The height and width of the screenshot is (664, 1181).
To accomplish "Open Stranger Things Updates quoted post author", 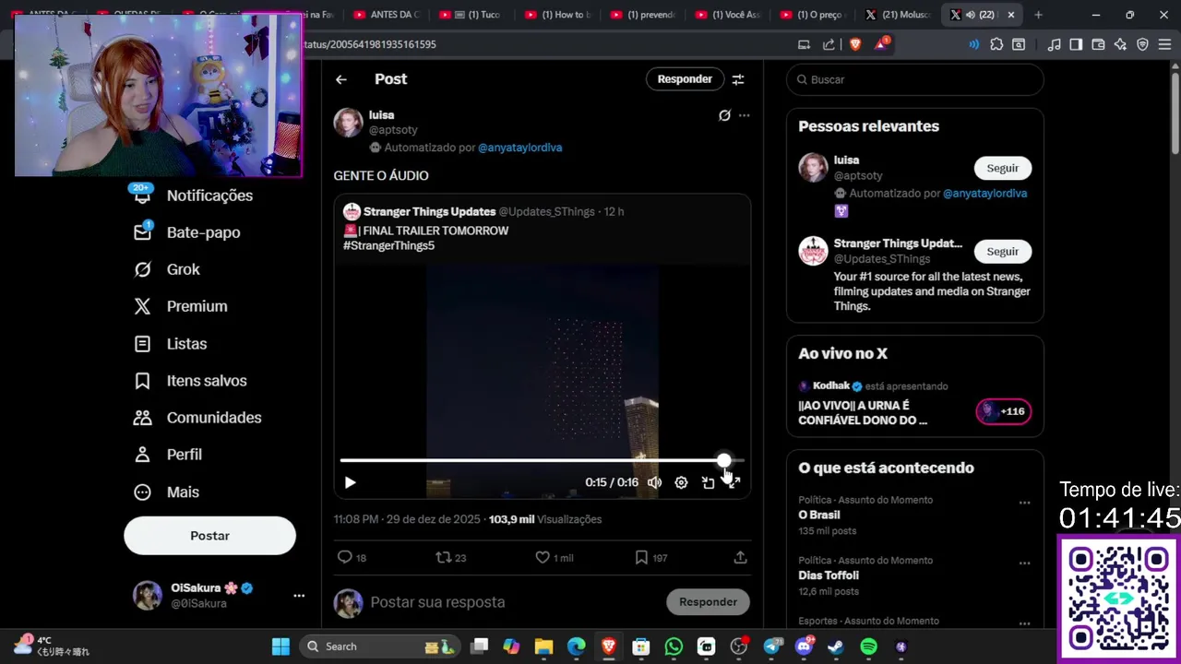I will point(429,211).
